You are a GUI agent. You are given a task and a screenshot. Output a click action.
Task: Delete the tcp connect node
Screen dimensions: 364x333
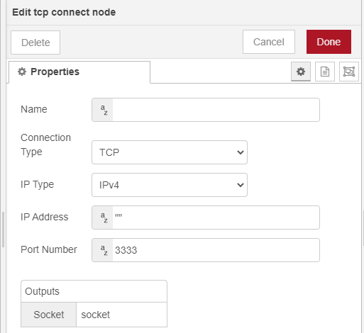(35, 43)
